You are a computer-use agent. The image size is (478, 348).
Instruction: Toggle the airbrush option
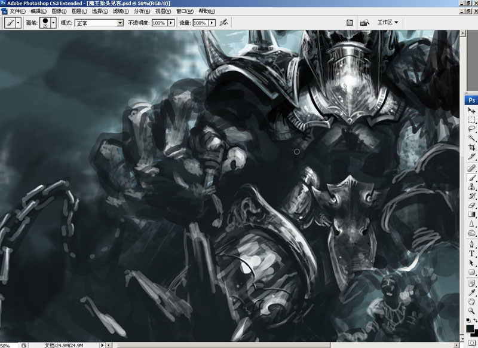point(223,23)
